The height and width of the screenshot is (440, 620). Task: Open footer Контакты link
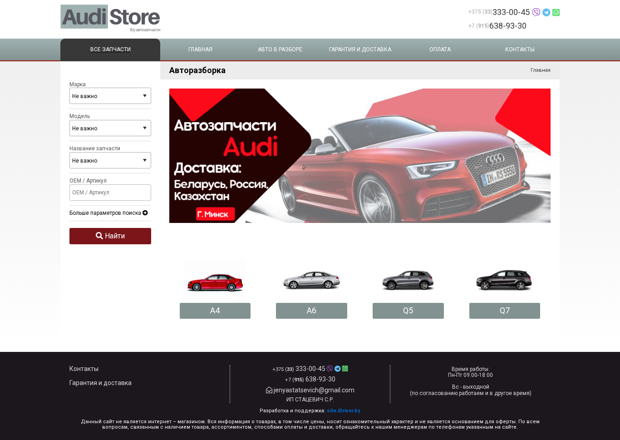[x=84, y=369]
